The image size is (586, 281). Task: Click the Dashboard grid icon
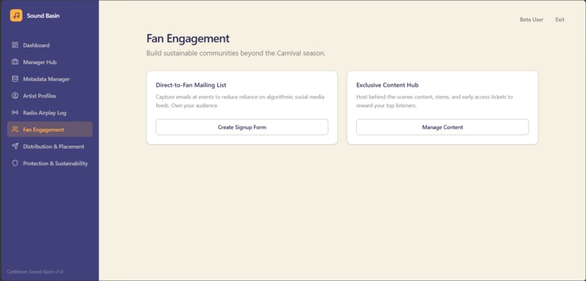[x=15, y=45]
